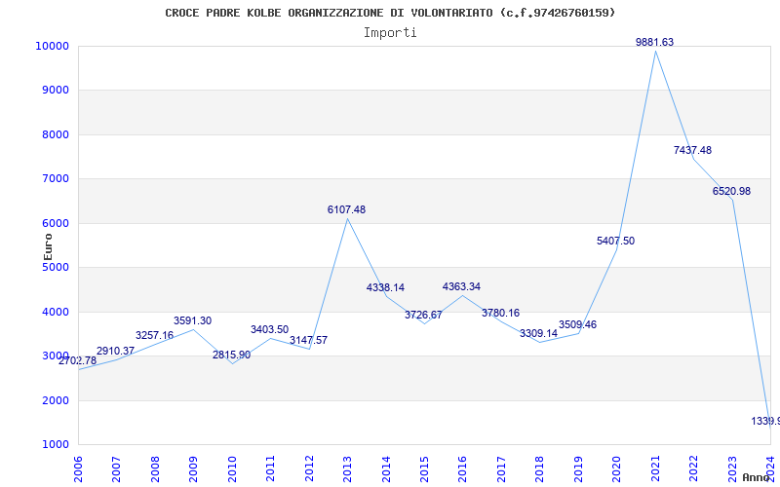Click the x-axis year 2006

point(79,469)
